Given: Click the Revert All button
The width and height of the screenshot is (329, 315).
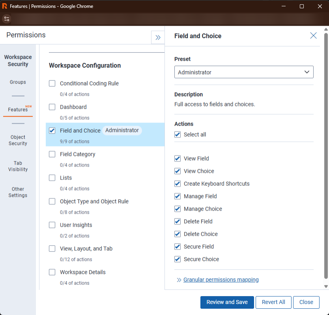Looking at the screenshot, I should tap(273, 302).
